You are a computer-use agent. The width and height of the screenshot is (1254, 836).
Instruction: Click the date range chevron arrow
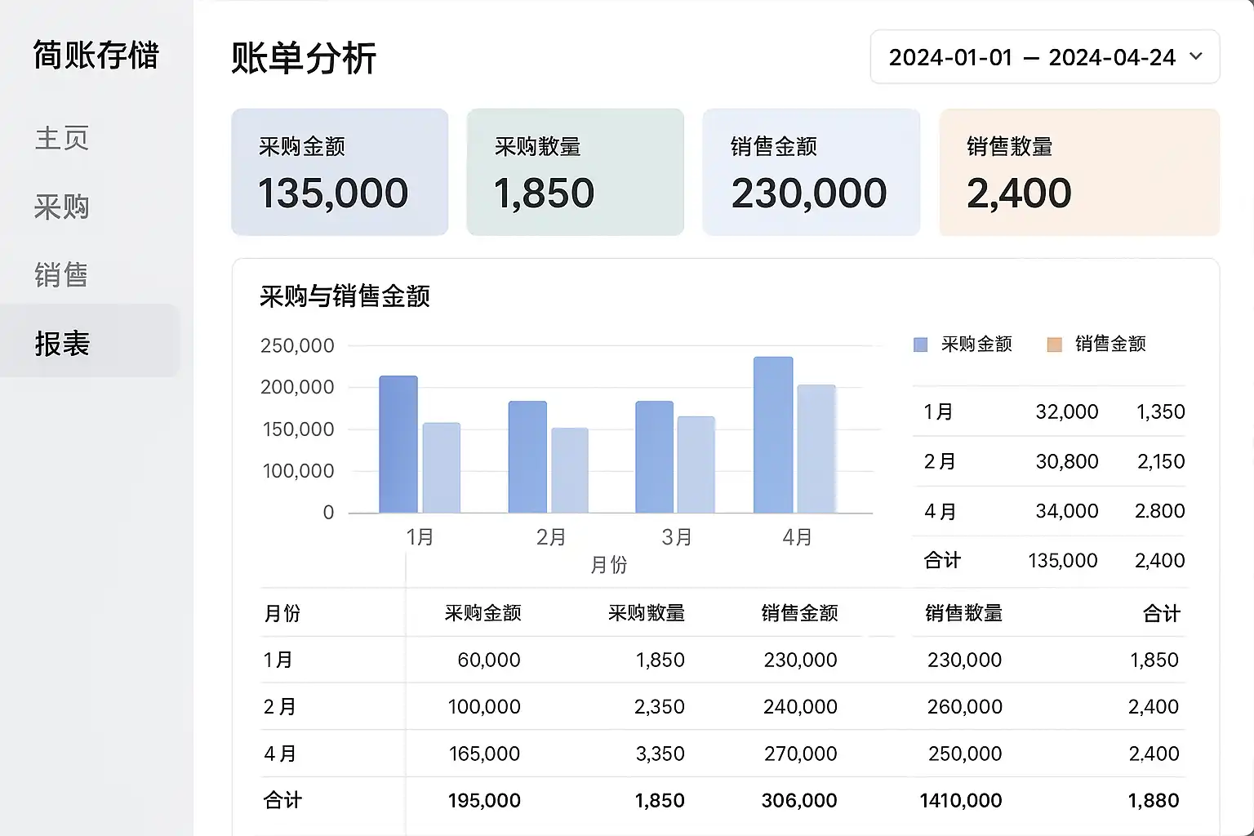click(1196, 56)
